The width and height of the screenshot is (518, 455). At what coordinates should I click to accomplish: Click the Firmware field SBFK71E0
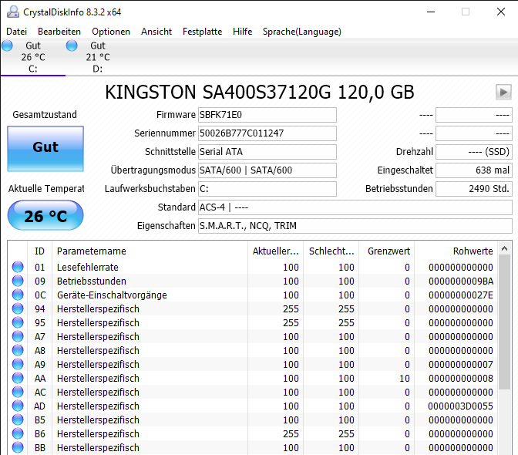[x=267, y=115]
